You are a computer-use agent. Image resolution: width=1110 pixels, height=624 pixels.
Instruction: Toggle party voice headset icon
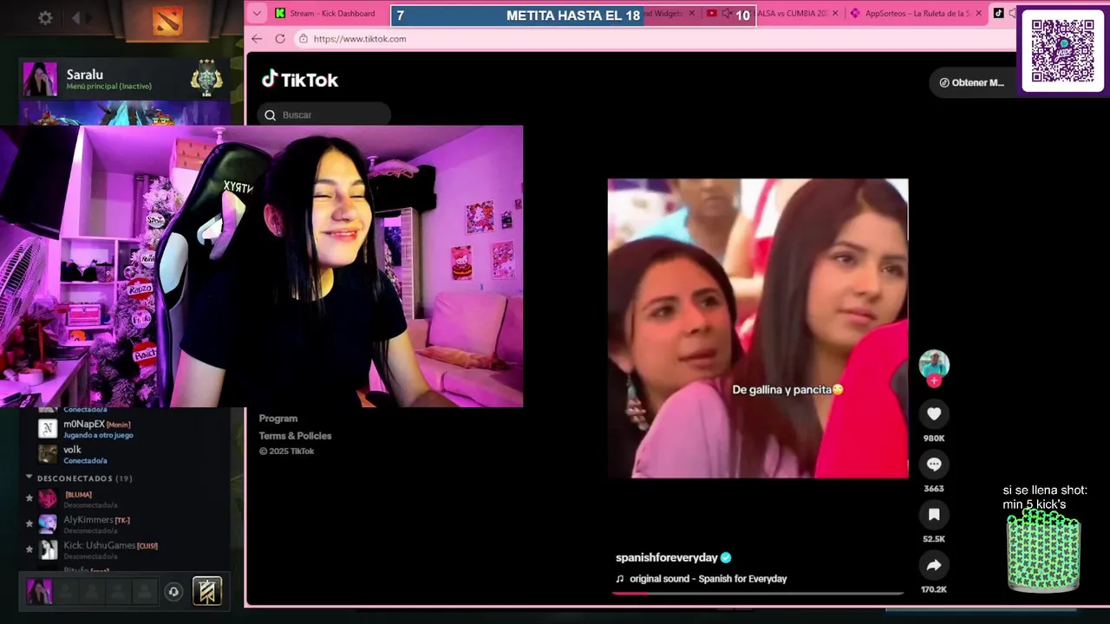click(x=173, y=592)
